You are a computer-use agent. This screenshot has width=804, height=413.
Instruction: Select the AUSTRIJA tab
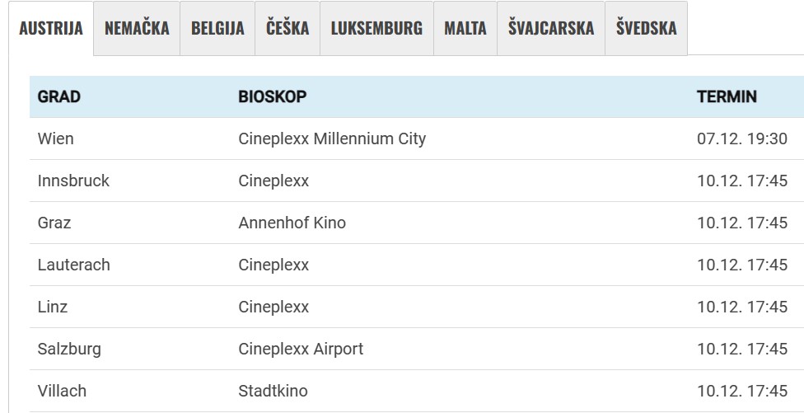51,28
